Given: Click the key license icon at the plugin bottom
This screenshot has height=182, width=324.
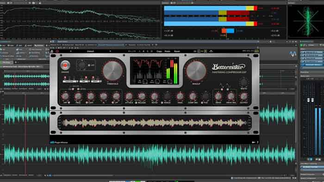Looking at the screenshot, I should click(253, 142).
